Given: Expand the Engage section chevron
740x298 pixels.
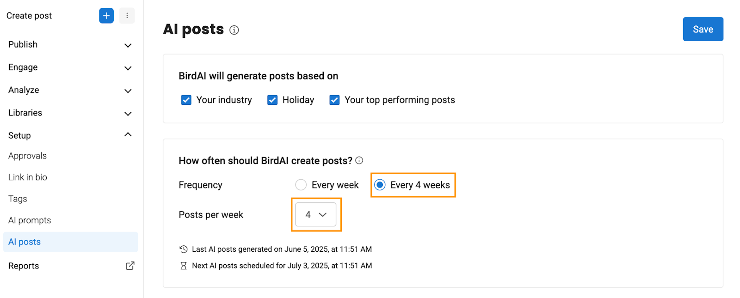Looking at the screenshot, I should click(x=128, y=68).
